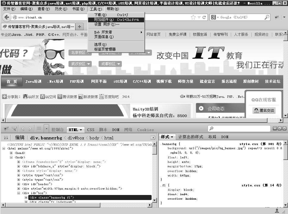Go back to the previous browser page

pos(7,18)
